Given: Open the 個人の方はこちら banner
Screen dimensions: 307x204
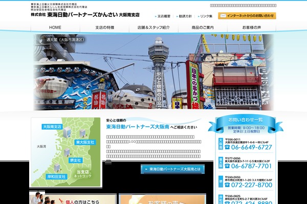Looking at the screenshot, I should coord(73,199).
